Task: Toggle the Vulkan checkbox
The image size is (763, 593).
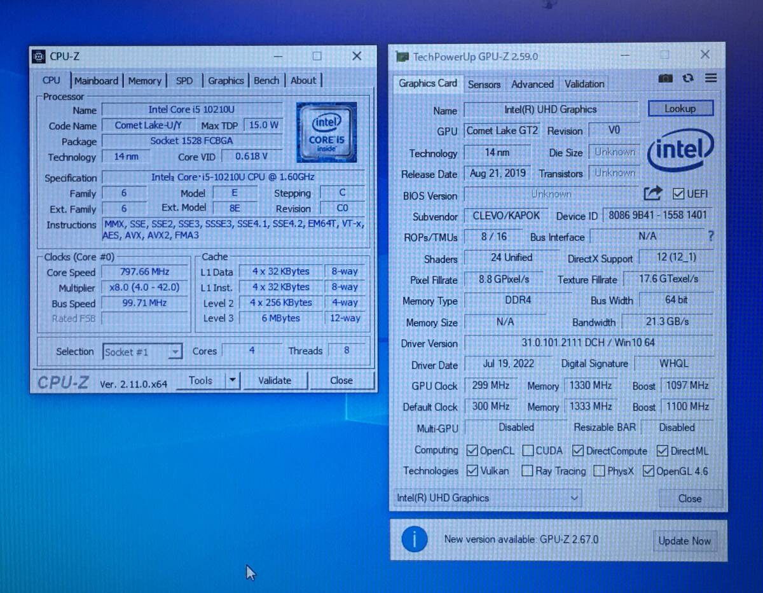Action: 472,471
